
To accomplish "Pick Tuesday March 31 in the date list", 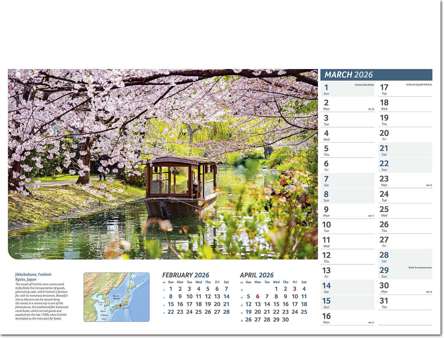I will pos(405,303).
